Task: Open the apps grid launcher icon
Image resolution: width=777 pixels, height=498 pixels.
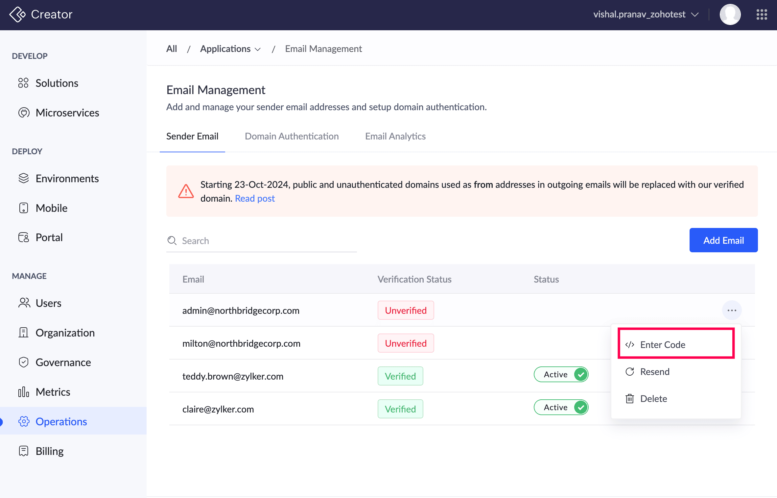Action: tap(762, 14)
